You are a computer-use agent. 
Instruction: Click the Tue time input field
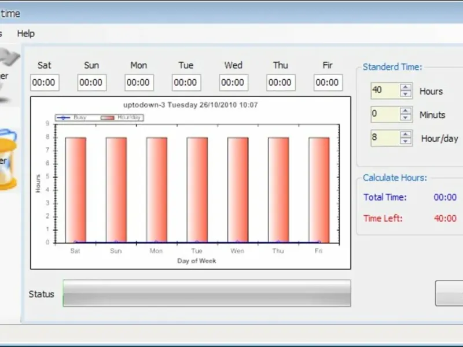(186, 82)
